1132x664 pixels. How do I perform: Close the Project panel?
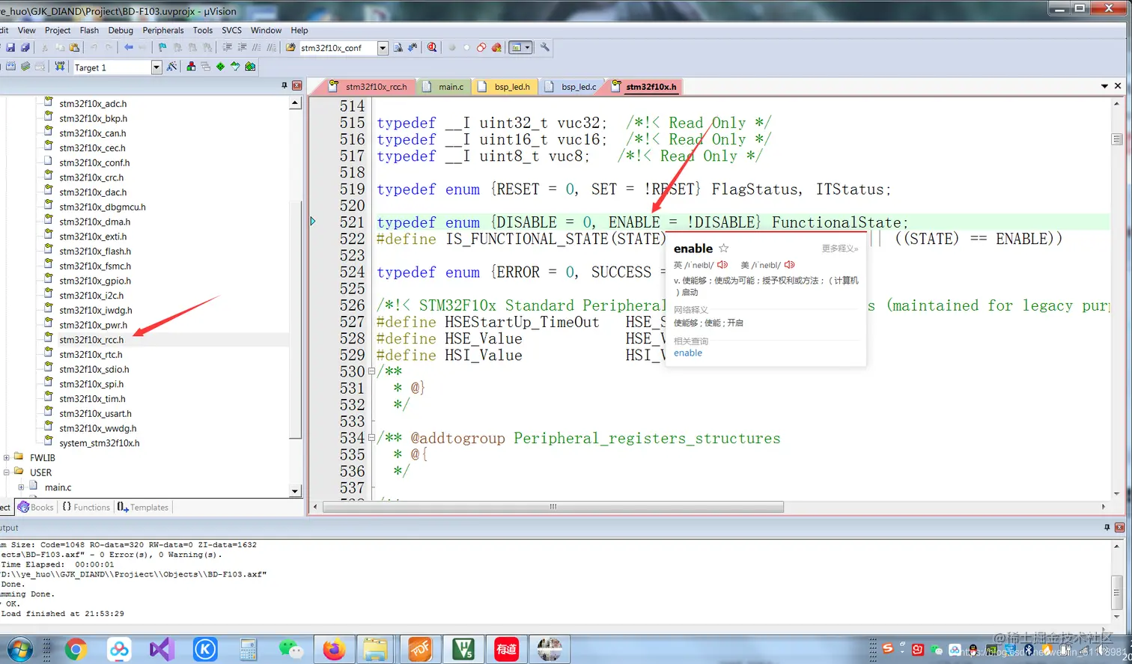click(296, 85)
